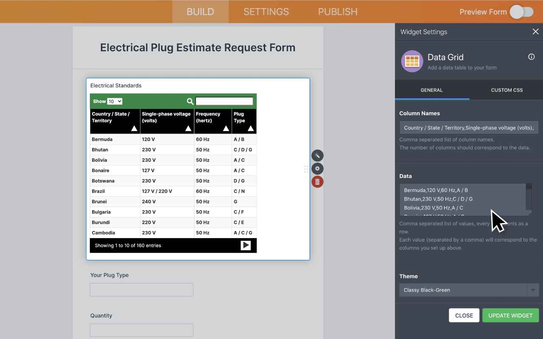This screenshot has width=543, height=339.
Task: Click the Data textarea scrollbar
Action: tap(529, 199)
